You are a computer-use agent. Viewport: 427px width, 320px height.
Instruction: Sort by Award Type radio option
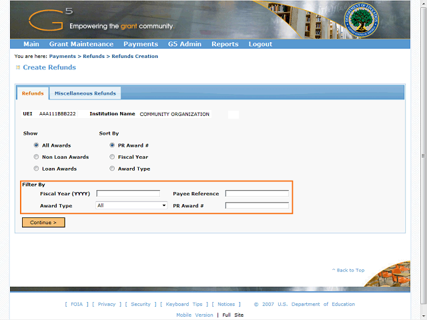(112, 169)
